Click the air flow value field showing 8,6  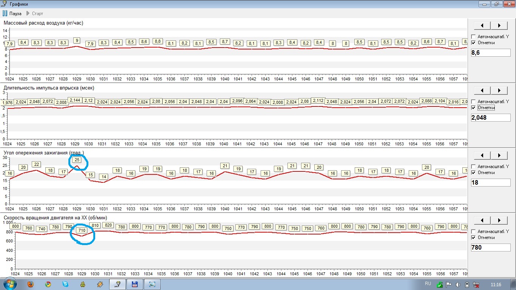(x=490, y=52)
